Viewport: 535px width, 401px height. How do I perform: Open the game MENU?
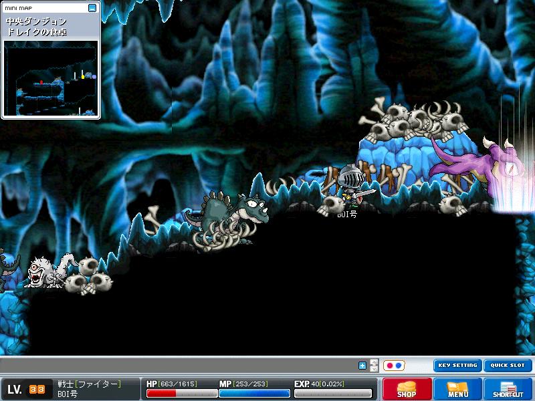click(457, 389)
